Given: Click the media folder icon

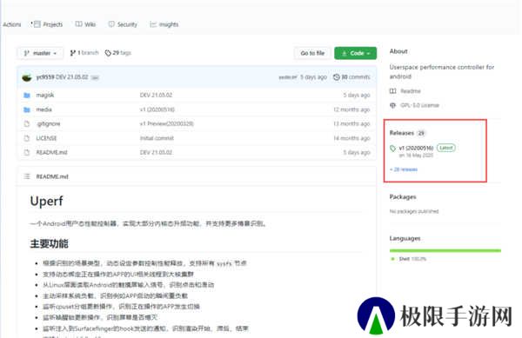Looking at the screenshot, I should 27,109.
